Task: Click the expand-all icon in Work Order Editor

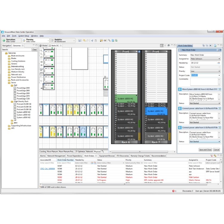Action: coord(204,46)
